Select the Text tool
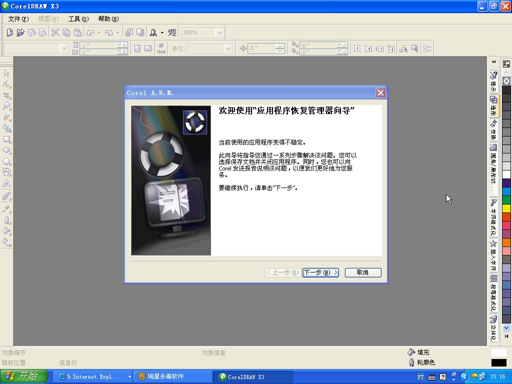The width and height of the screenshot is (512, 384). (x=6, y=183)
